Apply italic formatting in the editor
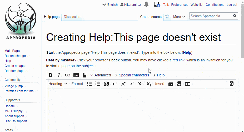Image resolution: width=244 pixels, height=132 pixels. [x=59, y=75]
